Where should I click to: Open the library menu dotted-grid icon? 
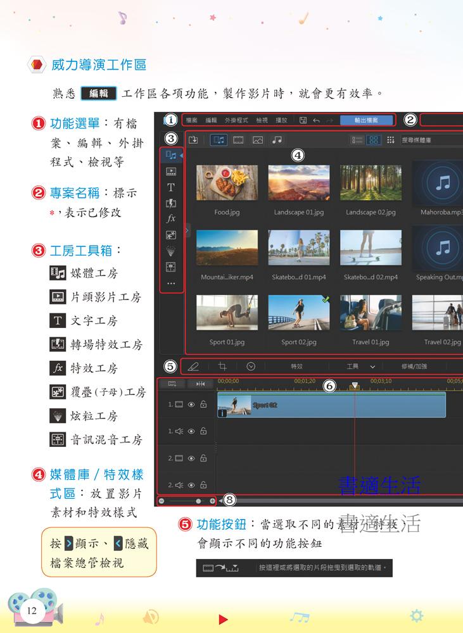[x=390, y=140]
